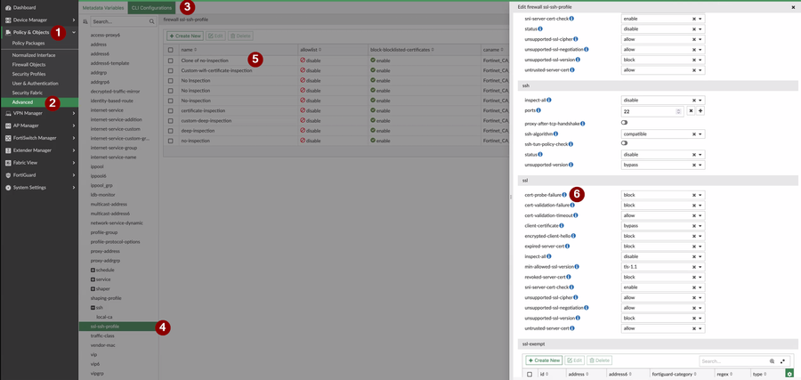Open the unsupported-version dropdown set to bypass
The width and height of the screenshot is (801, 380).
pyautogui.click(x=663, y=165)
